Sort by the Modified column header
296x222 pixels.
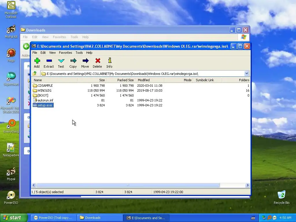point(149,80)
